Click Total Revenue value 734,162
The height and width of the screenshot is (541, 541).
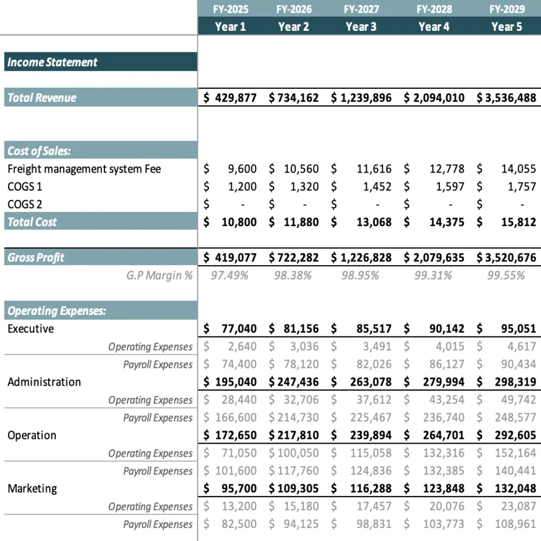click(298, 97)
